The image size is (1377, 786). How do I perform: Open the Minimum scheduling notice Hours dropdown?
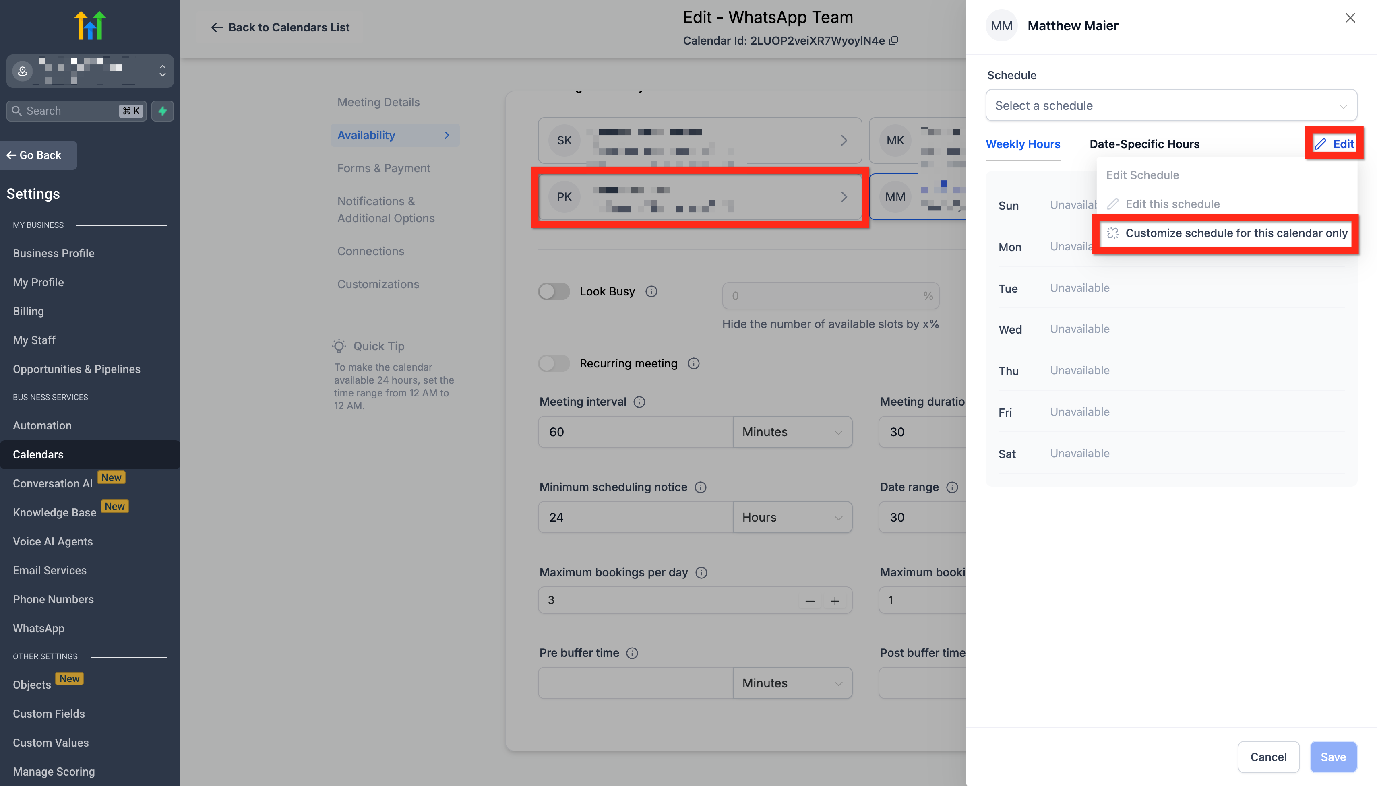[x=792, y=517]
